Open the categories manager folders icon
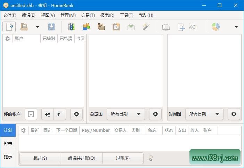Screen dimensions: 244x168 click(x=101, y=27)
